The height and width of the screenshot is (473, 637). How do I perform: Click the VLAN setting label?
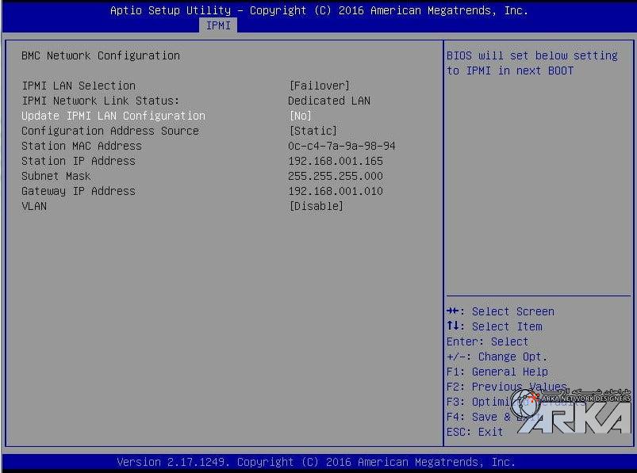point(34,206)
